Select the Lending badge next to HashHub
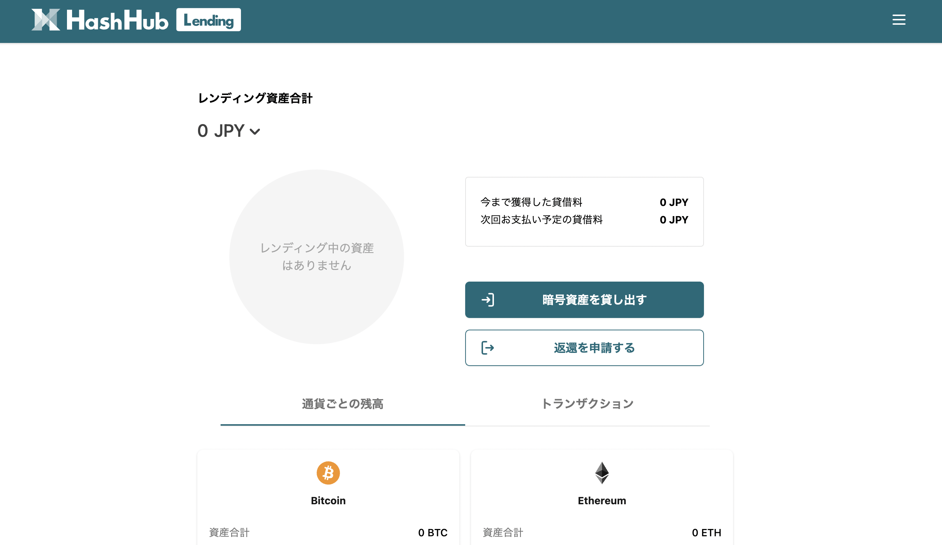Screen dimensions: 942x545 [208, 20]
